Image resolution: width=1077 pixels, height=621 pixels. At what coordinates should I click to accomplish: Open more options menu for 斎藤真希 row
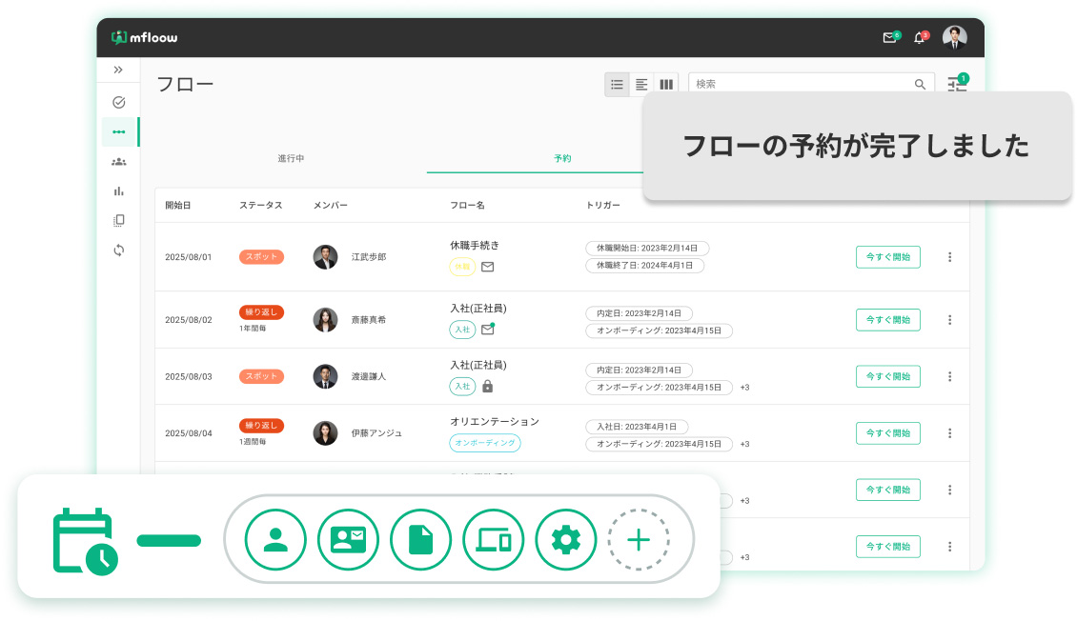(950, 320)
